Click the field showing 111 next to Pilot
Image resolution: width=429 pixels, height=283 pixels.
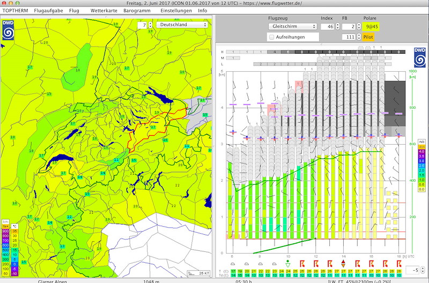point(349,36)
